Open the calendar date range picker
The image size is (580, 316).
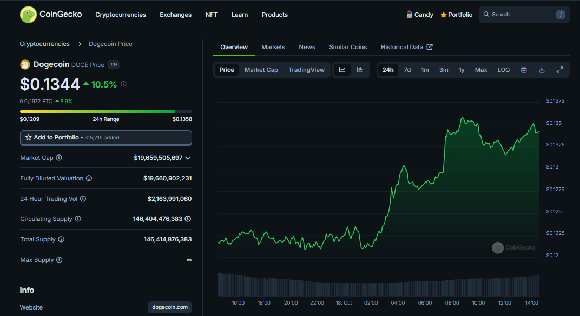pyautogui.click(x=524, y=70)
